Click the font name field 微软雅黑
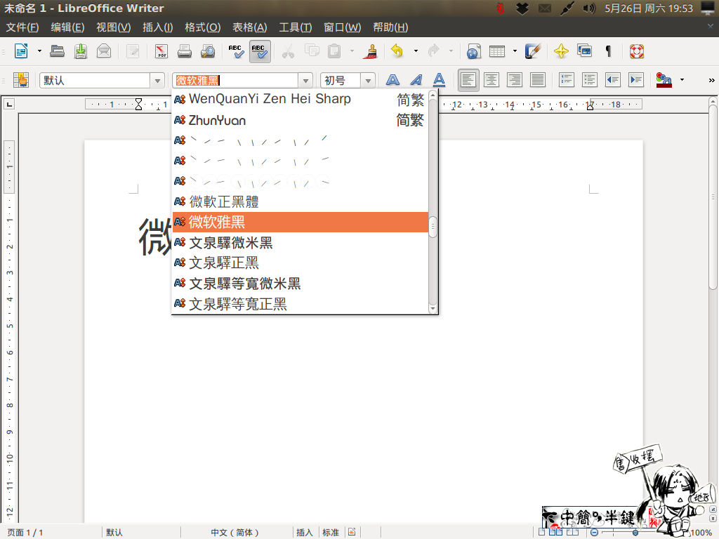 click(x=235, y=81)
